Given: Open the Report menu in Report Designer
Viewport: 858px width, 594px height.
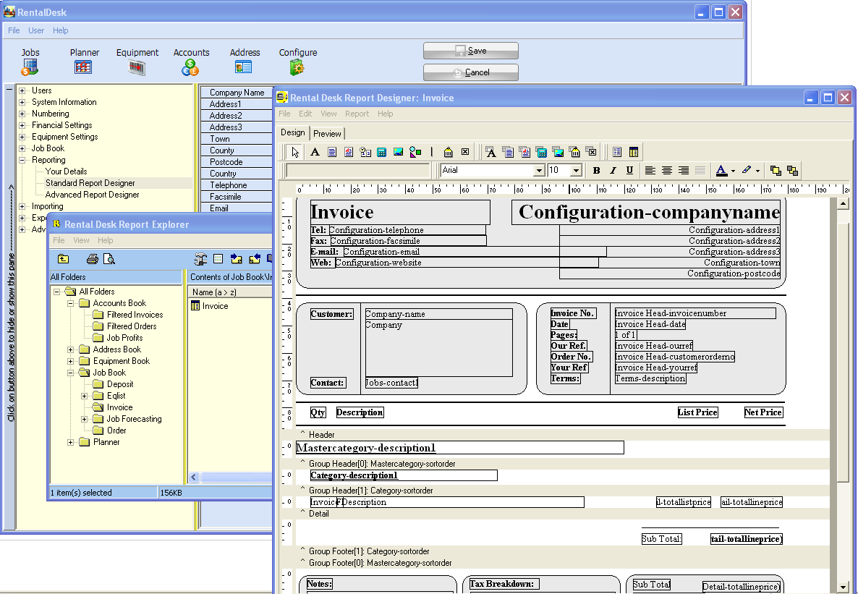Looking at the screenshot, I should pos(357,114).
